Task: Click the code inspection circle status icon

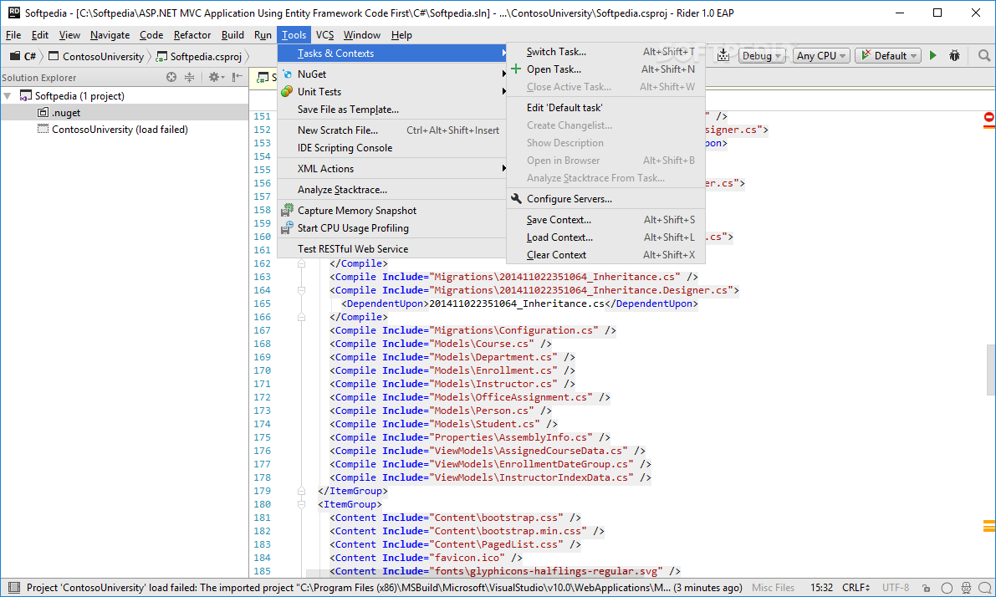Action: pos(947,588)
